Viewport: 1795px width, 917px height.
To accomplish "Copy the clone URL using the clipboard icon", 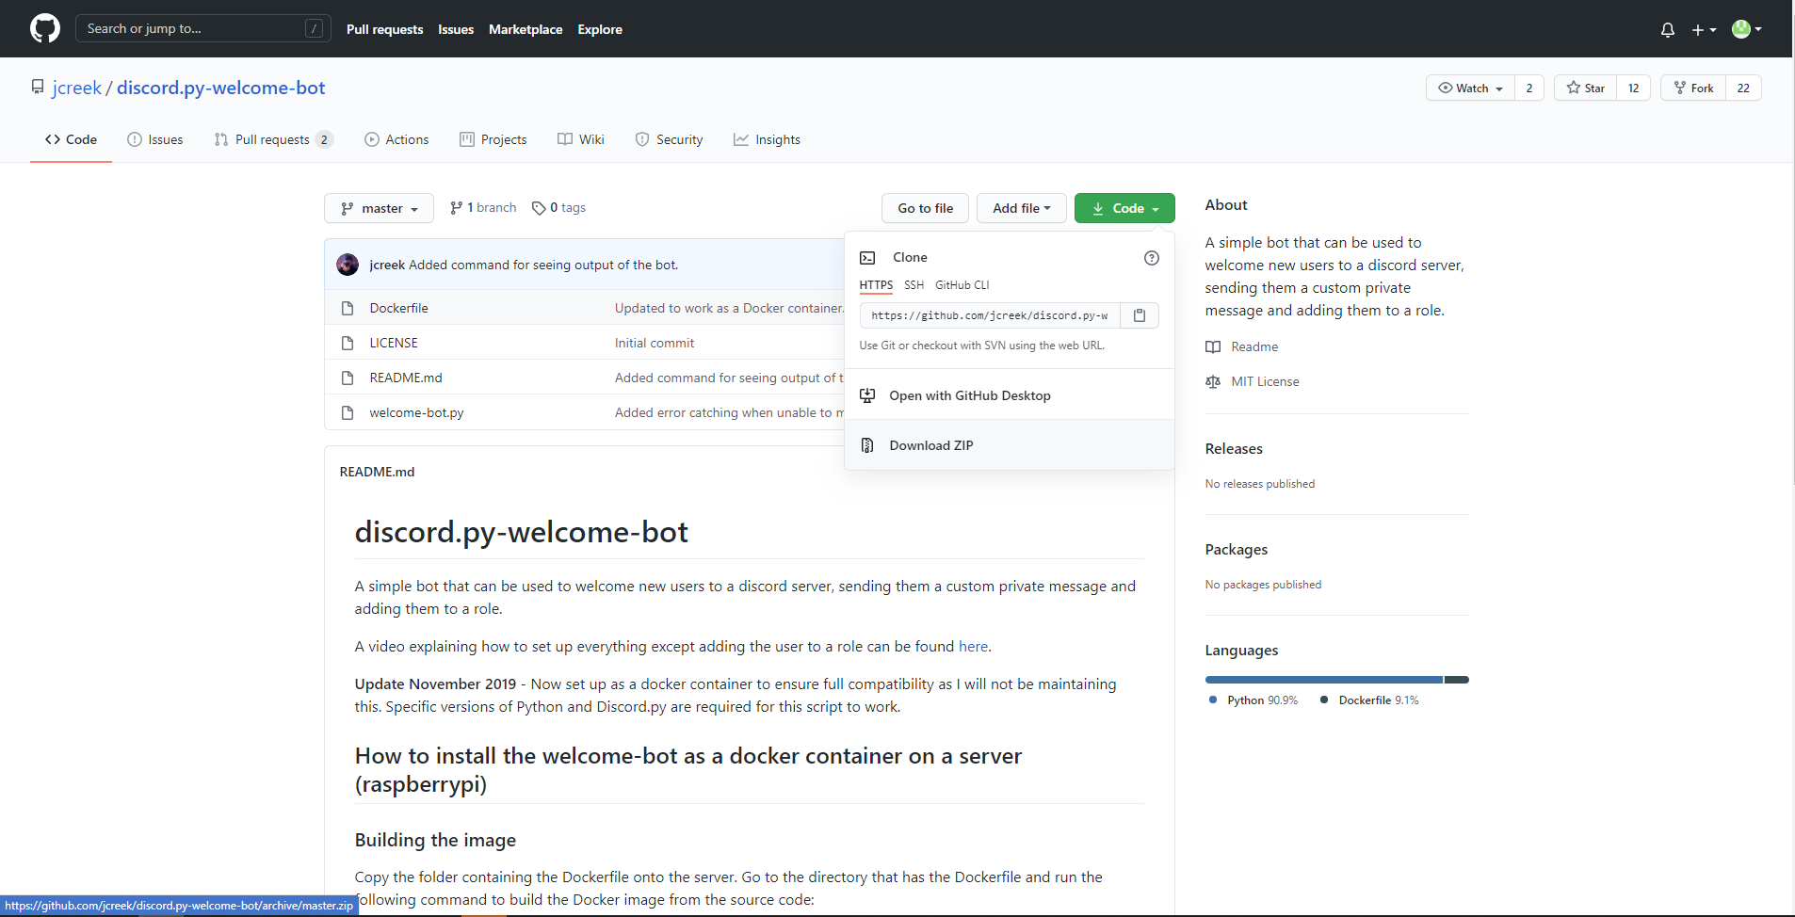I will tap(1140, 315).
